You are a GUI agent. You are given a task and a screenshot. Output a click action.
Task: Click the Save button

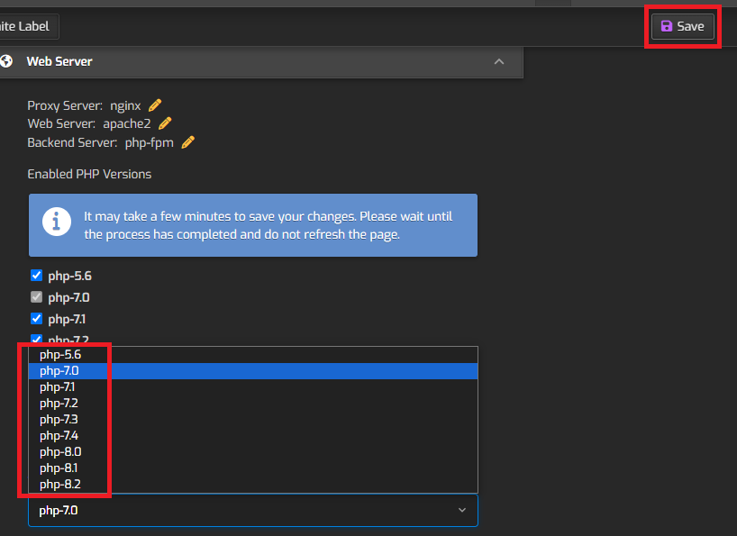coord(682,26)
